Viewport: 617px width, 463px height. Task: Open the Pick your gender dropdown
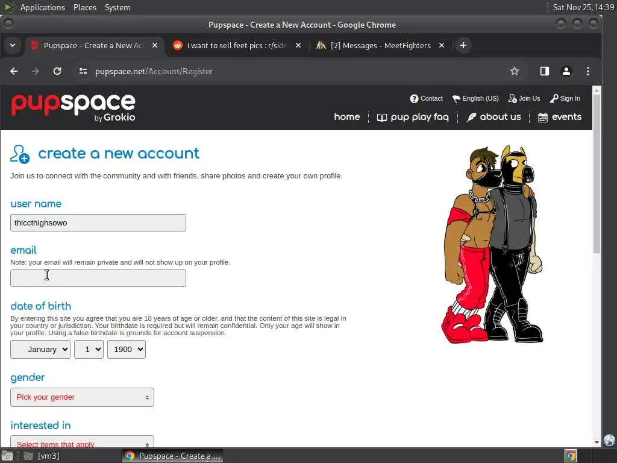(82, 397)
